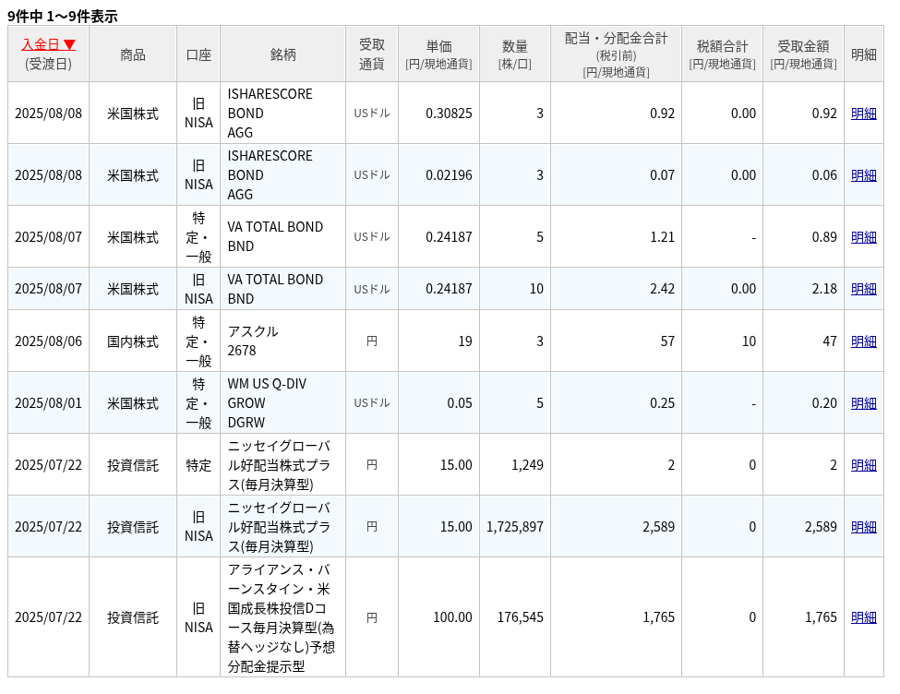The height and width of the screenshot is (694, 900).
Task: Click the 2025/08/06 date cell
Action: point(48,341)
